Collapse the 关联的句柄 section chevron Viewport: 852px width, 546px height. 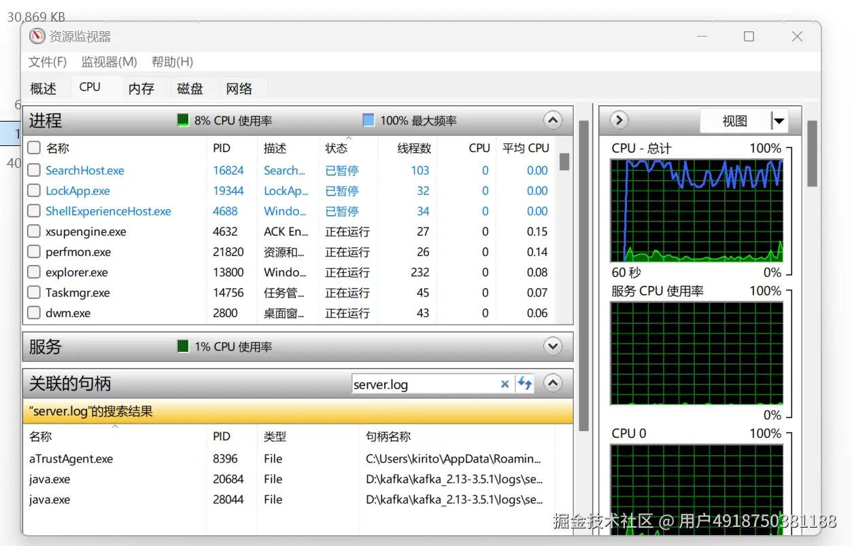coord(553,383)
